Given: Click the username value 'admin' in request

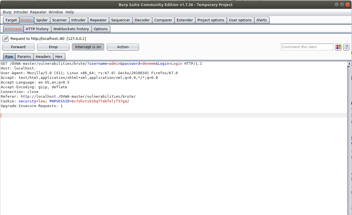Looking at the screenshot, I should [x=115, y=64].
